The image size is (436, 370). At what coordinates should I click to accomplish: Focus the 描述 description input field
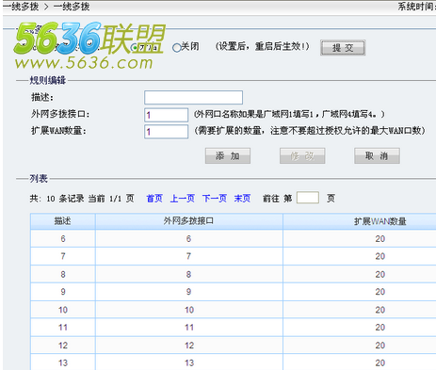point(193,97)
